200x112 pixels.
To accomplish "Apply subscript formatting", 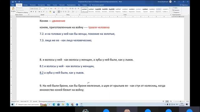I will (x=42, y=12).
